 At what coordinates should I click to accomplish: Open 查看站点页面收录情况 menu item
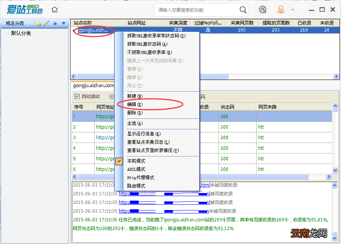(153, 150)
